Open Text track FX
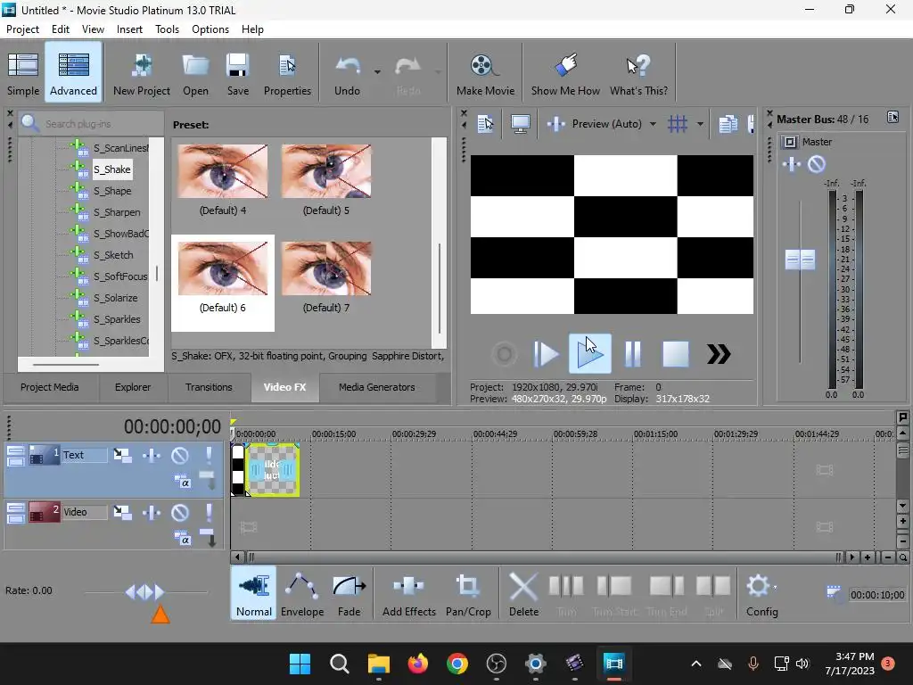 click(x=152, y=455)
